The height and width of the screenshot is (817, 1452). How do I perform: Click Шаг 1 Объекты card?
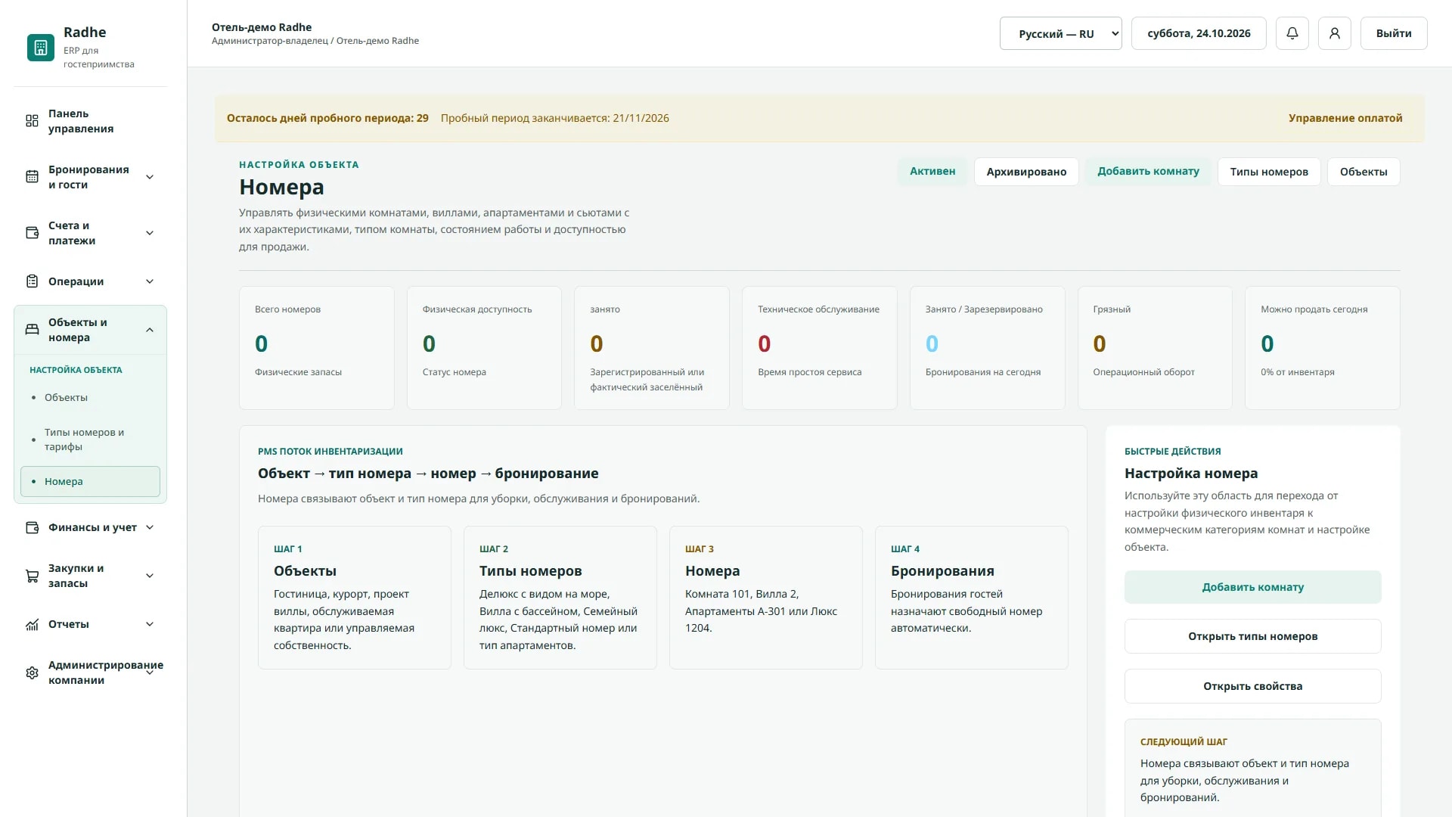355,598
